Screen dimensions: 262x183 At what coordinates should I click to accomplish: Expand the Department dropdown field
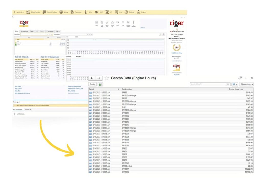[x=48, y=34]
